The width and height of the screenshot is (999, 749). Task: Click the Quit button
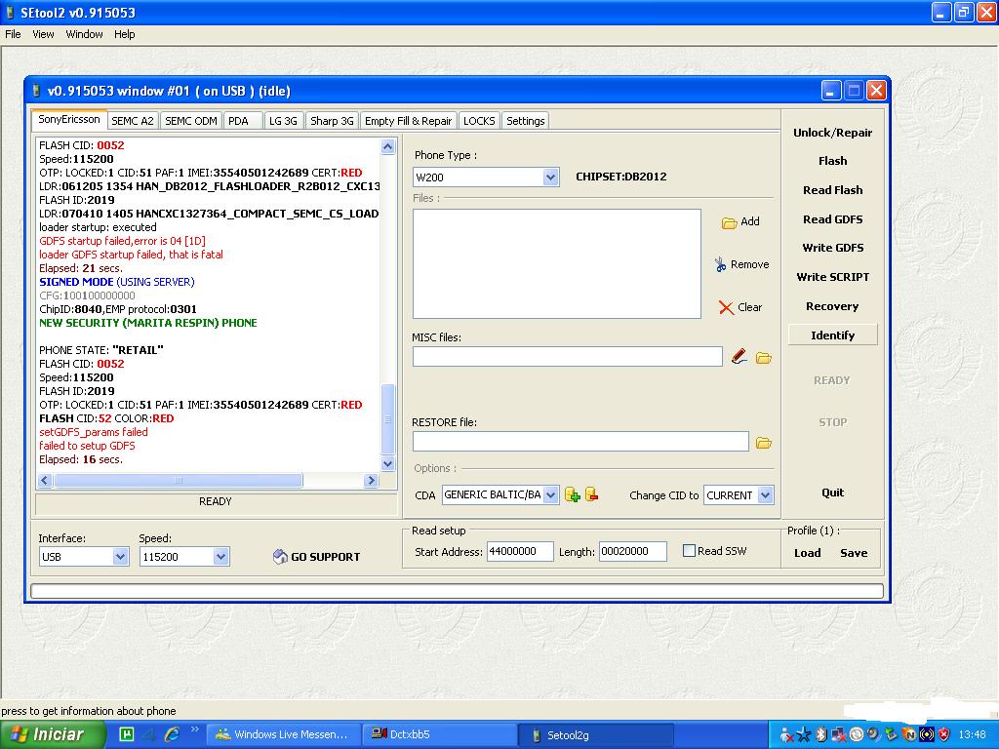[x=832, y=493]
